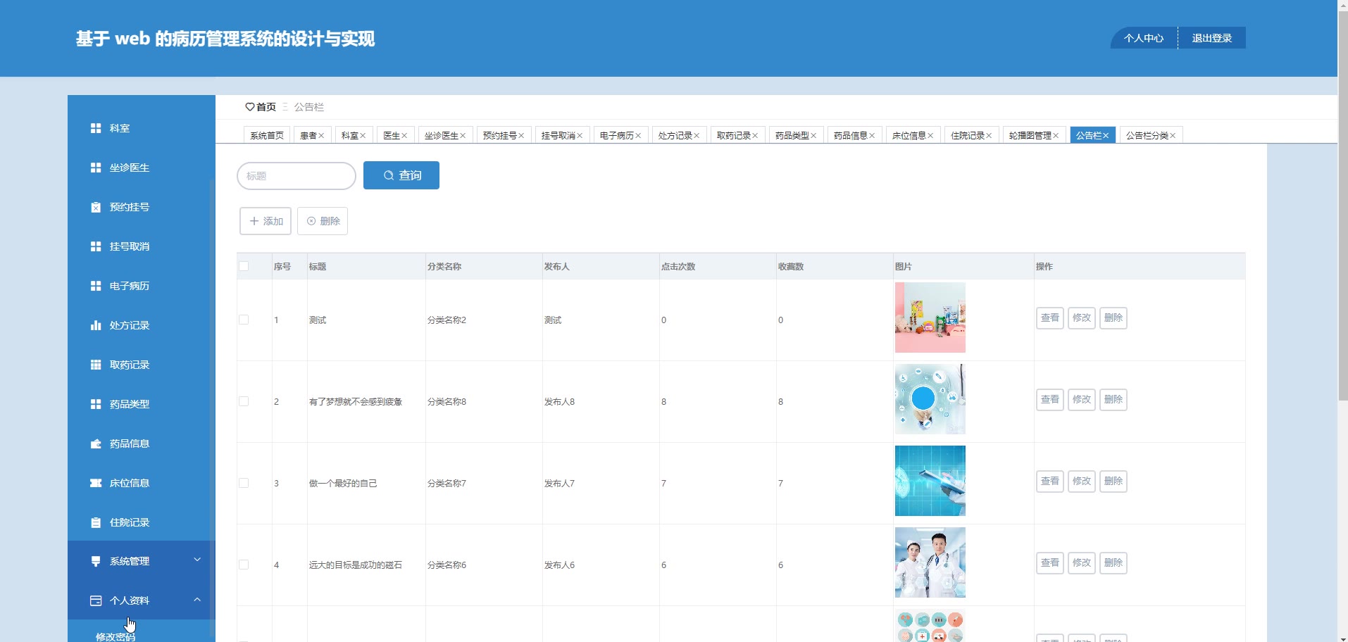This screenshot has height=642, width=1348.
Task: Click 修改 for row 2
Action: [x=1082, y=400]
